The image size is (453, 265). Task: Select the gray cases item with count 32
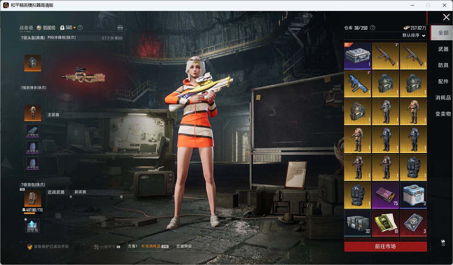pos(358,223)
